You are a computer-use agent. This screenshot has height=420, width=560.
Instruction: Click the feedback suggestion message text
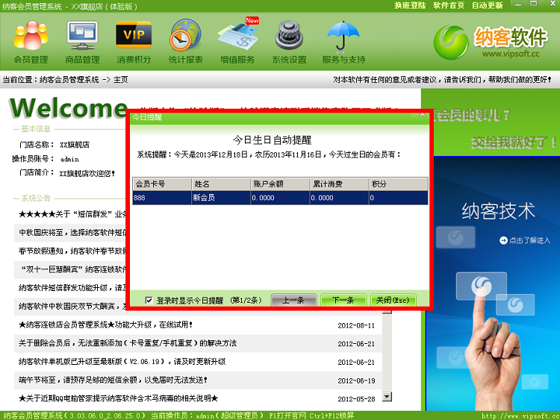[442, 80]
